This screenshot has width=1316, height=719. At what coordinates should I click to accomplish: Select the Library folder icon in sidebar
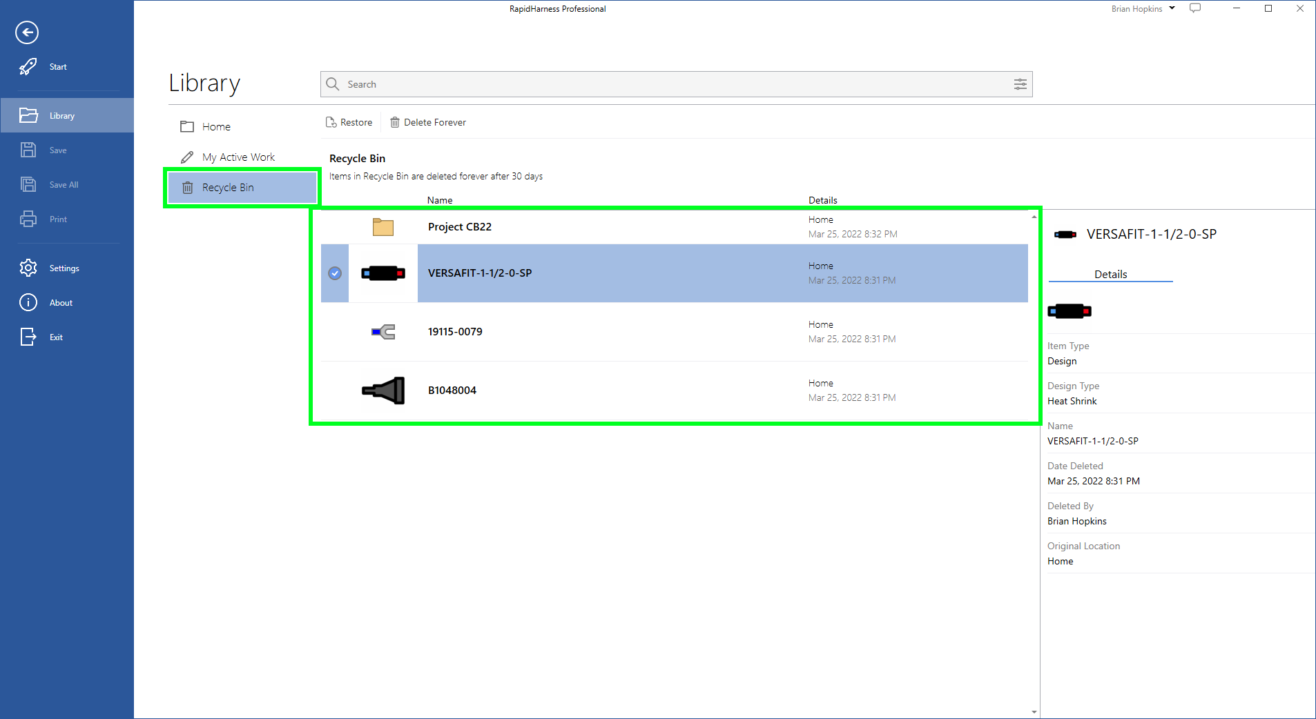point(28,115)
